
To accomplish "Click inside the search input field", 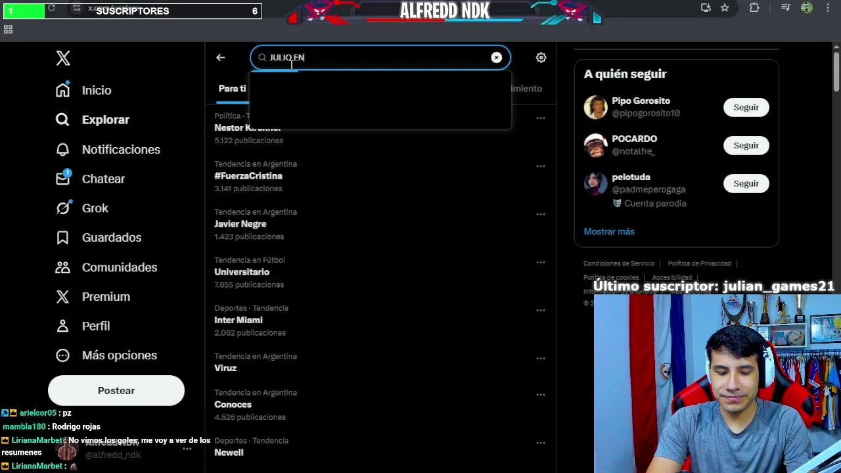I will point(381,57).
